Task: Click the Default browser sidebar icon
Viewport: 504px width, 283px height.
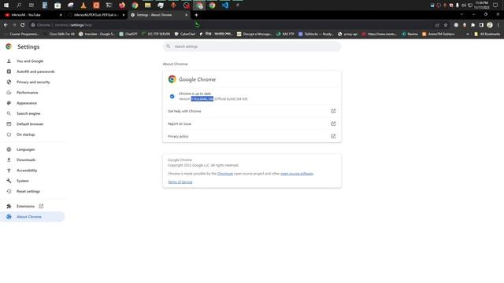Action: (9, 124)
